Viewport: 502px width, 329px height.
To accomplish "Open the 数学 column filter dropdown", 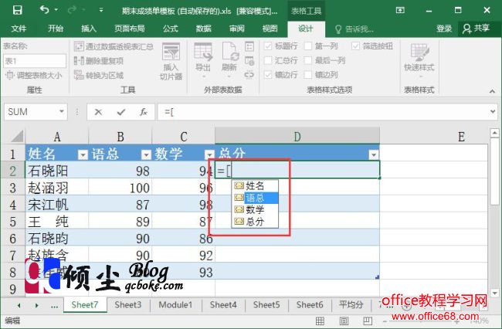I will 209,155.
